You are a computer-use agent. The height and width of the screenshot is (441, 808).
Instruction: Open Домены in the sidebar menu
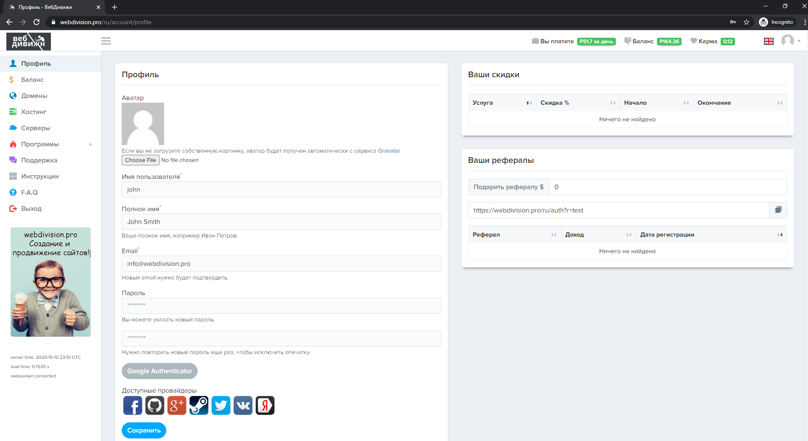coord(34,96)
